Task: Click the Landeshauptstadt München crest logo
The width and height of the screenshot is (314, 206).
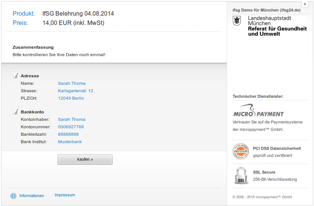Action: [237, 21]
